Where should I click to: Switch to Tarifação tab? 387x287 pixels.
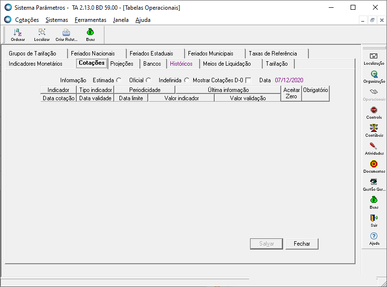278,64
